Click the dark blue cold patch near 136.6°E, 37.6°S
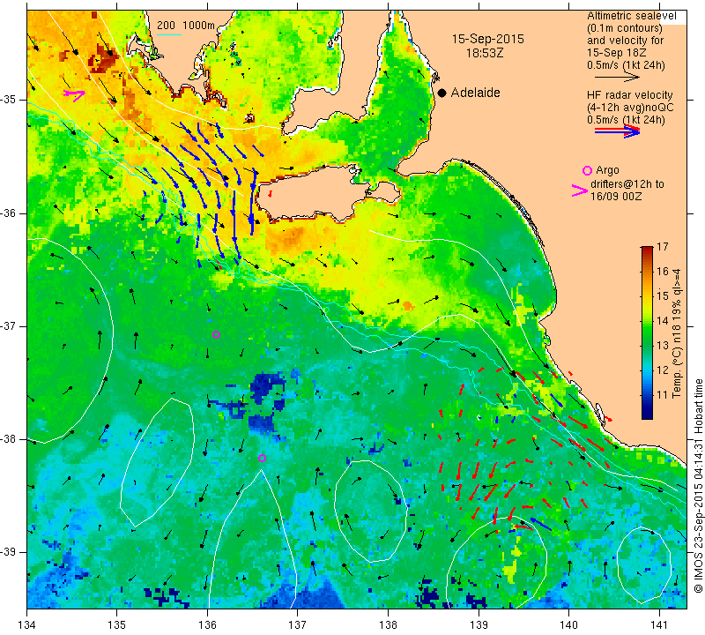705x635 pixels. [x=267, y=388]
